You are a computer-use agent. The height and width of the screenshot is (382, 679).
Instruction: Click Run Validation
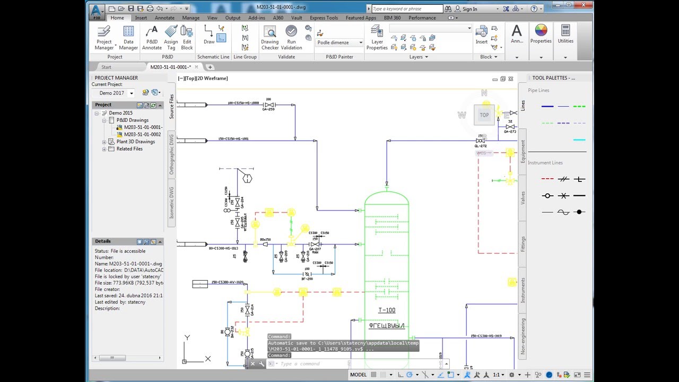(291, 38)
